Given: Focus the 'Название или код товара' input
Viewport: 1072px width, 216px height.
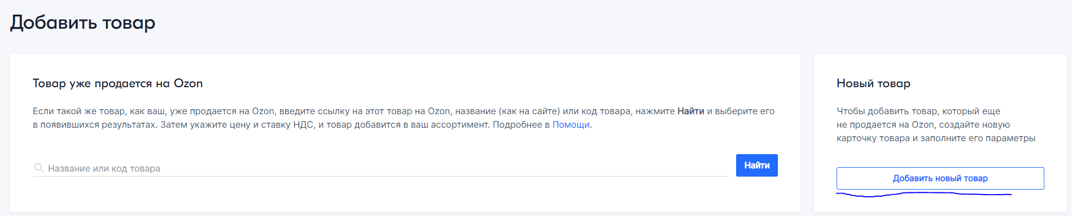Looking at the screenshot, I should coord(381,168).
